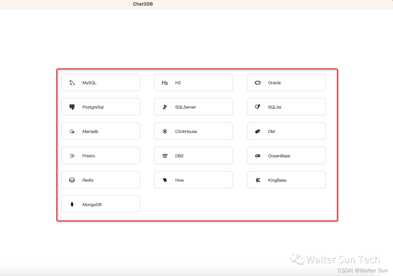This screenshot has width=393, height=276.
Task: Choose the "H2" label text
Action: [178, 83]
